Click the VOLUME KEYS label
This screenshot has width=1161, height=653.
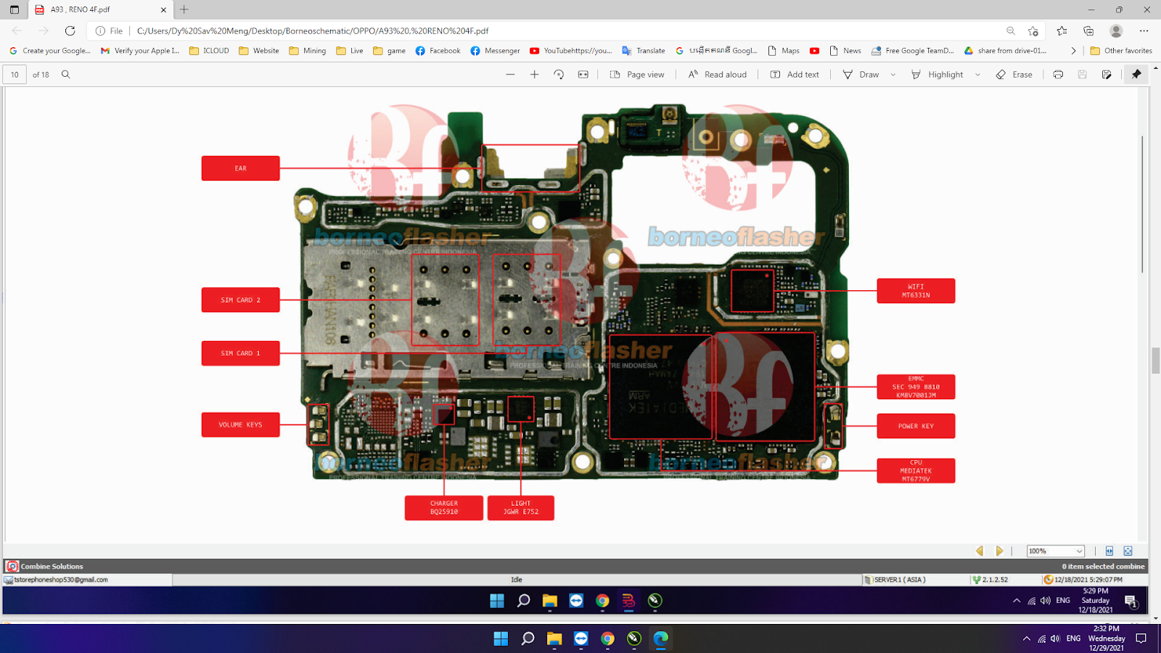241,424
